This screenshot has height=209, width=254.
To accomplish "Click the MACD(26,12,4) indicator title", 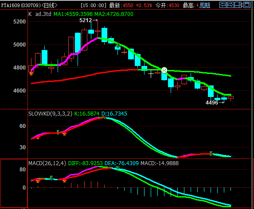I will point(47,163).
